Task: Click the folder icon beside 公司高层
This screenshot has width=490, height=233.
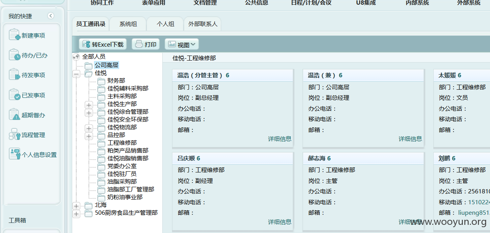Action: click(89, 65)
